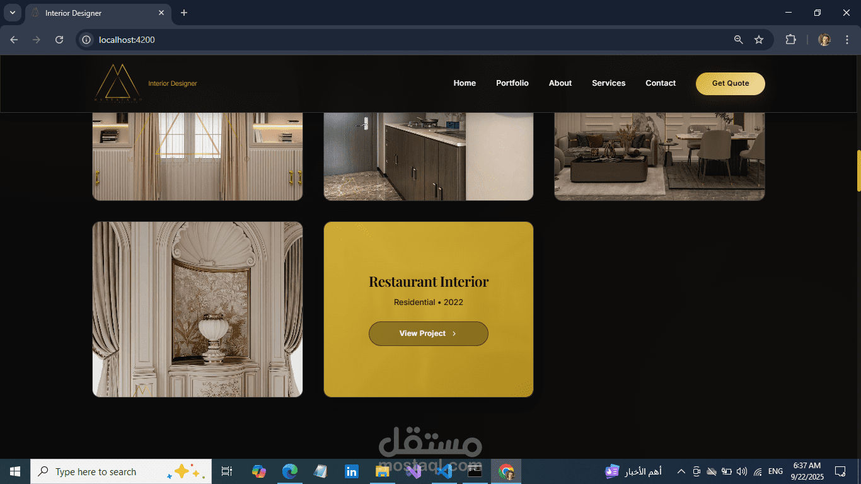Open Task View on the taskbar
This screenshot has width=861, height=484.
[227, 471]
